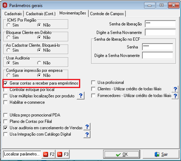Click help icon for auditoria em cancelamento de Vendas
Viewport: 181px width, 161px height.
tap(87, 127)
